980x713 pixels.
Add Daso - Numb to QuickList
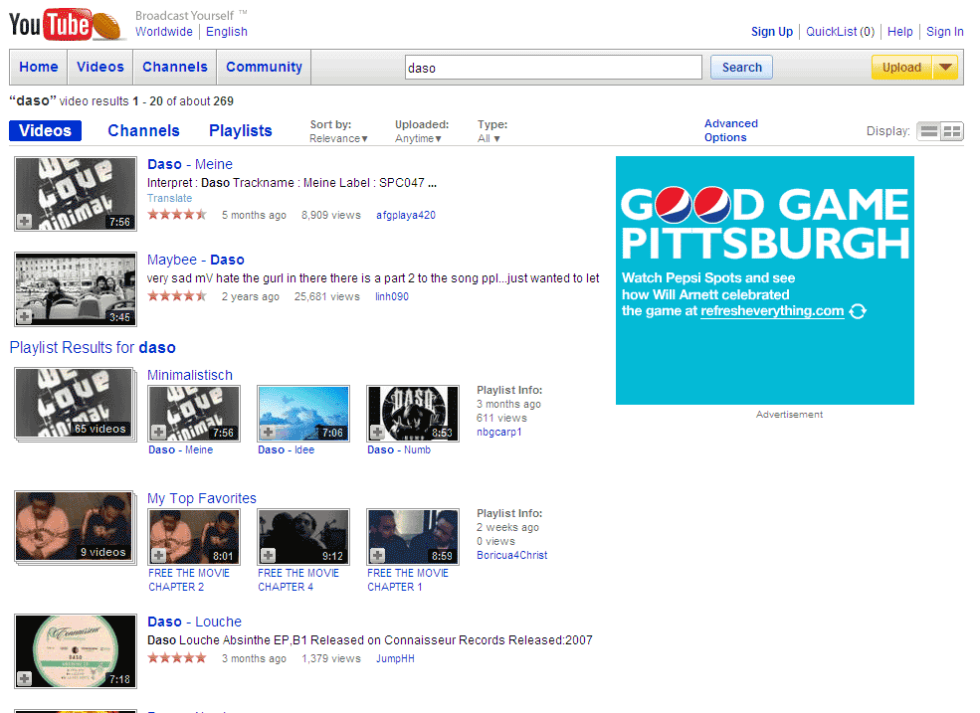[377, 432]
